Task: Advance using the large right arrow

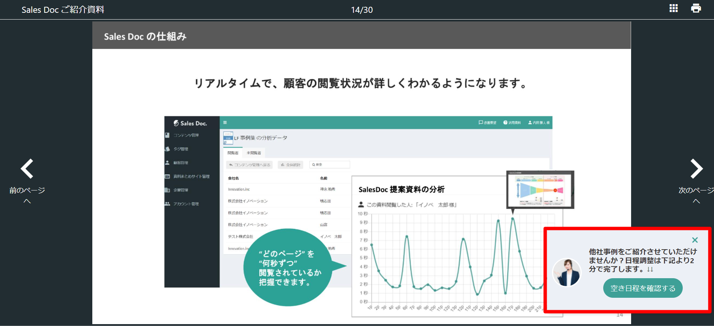Action: pos(696,169)
